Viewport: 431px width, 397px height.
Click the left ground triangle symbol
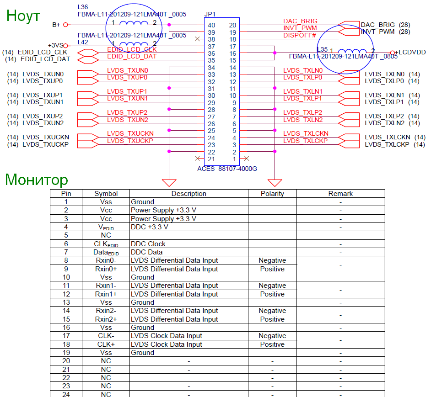click(169, 182)
